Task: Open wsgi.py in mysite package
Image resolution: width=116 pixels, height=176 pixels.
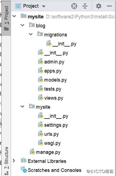Action: [x=53, y=143]
